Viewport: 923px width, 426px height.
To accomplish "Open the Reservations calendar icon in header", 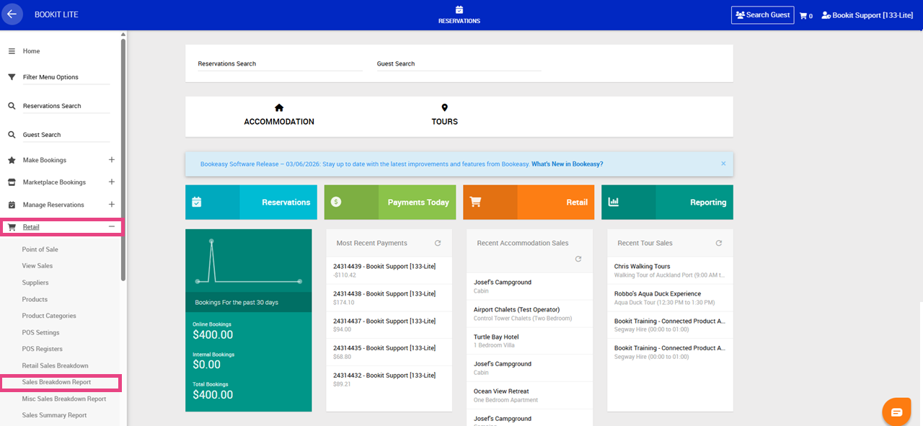I will 459,9.
